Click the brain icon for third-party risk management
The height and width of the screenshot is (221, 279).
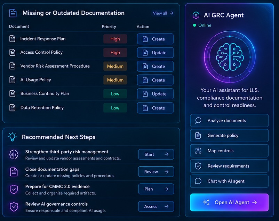(x=14, y=154)
